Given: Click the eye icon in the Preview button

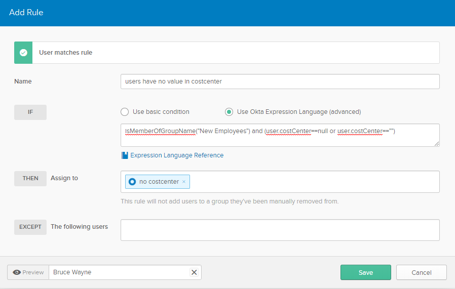Looking at the screenshot, I should tap(17, 272).
